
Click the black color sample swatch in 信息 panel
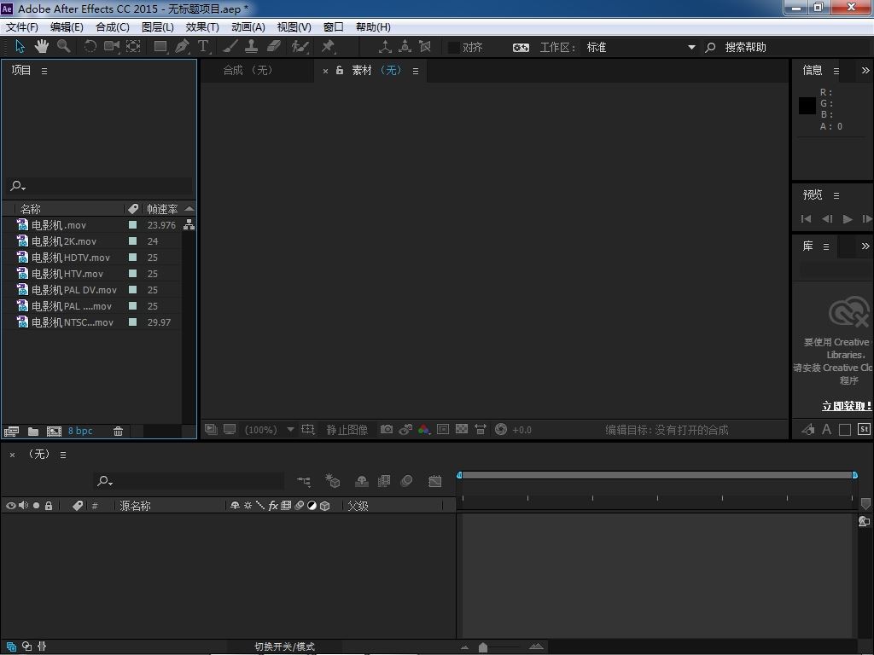(807, 106)
